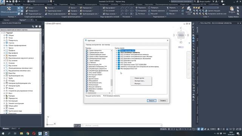Open the Область инструментов (Toolspace) ribbon button
This screenshot has height=136, width=242.
(9, 10)
